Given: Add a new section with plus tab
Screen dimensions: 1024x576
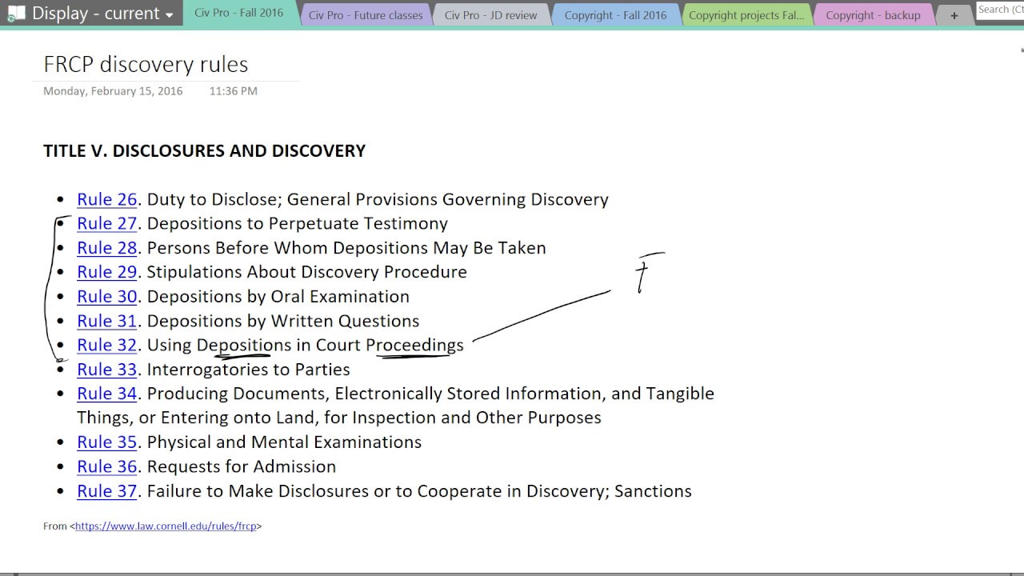Looking at the screenshot, I should point(954,15).
